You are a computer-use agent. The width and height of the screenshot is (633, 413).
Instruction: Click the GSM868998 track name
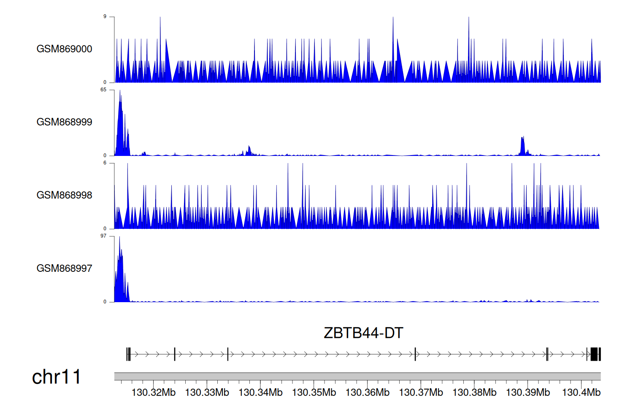point(64,195)
